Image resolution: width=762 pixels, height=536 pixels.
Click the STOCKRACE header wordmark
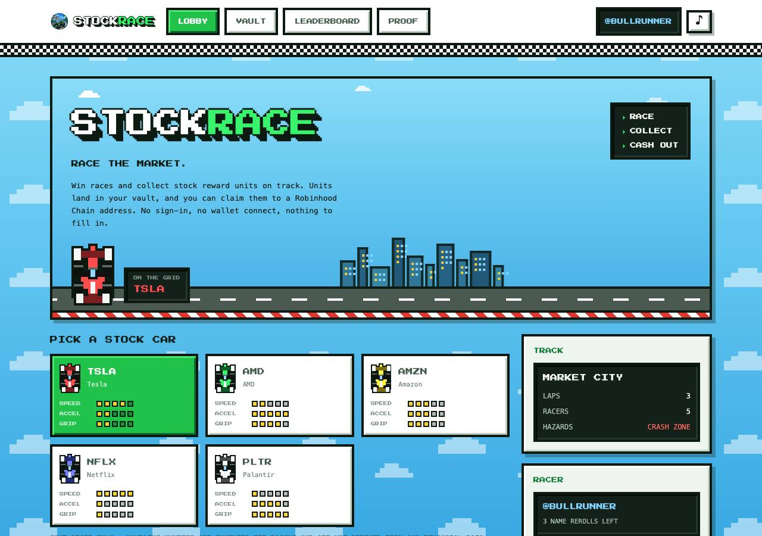[x=114, y=21]
